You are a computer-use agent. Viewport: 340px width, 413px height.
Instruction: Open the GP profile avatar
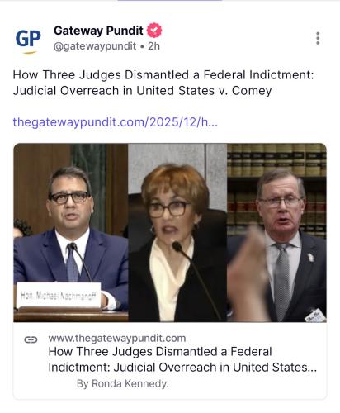(x=28, y=40)
